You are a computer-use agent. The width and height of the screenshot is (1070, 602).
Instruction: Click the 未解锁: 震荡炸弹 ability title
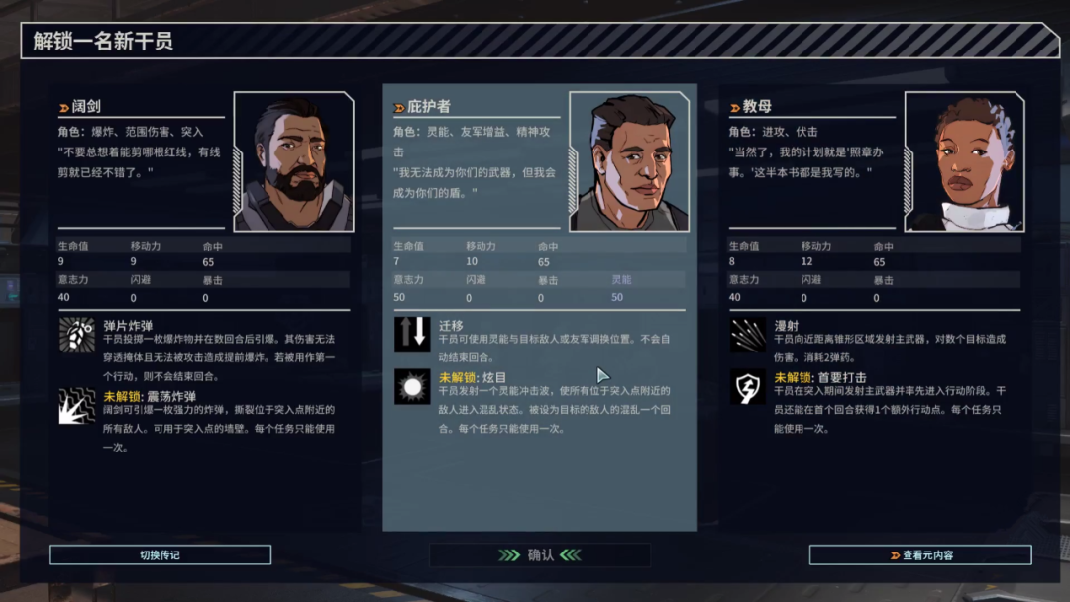tap(150, 397)
